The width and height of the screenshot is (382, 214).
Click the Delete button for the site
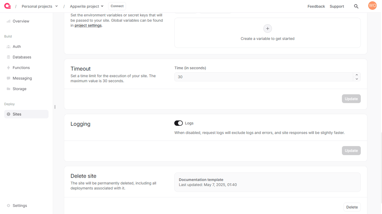[x=352, y=207]
